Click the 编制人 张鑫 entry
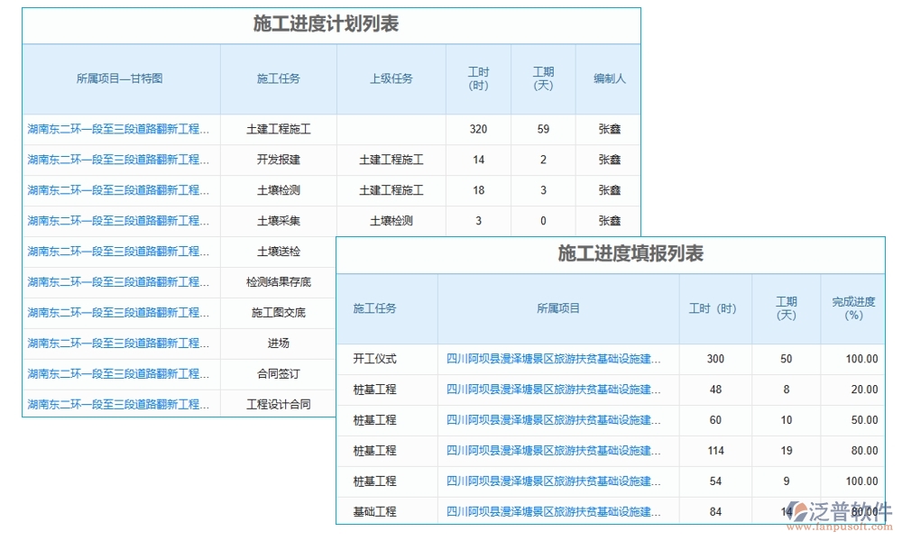The width and height of the screenshot is (902, 541). (610, 129)
